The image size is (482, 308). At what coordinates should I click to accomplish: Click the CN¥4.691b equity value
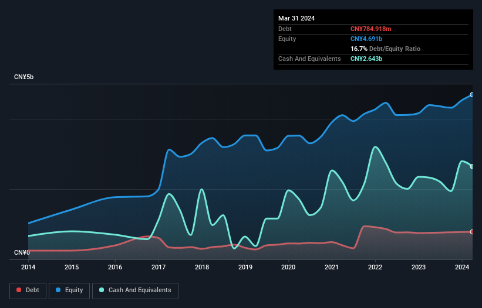coord(366,39)
